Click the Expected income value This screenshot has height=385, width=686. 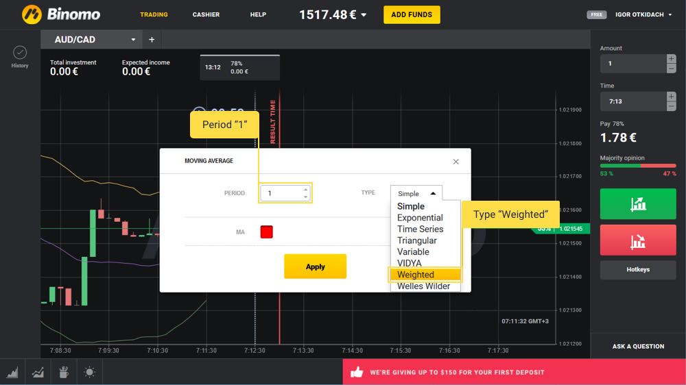click(x=136, y=72)
